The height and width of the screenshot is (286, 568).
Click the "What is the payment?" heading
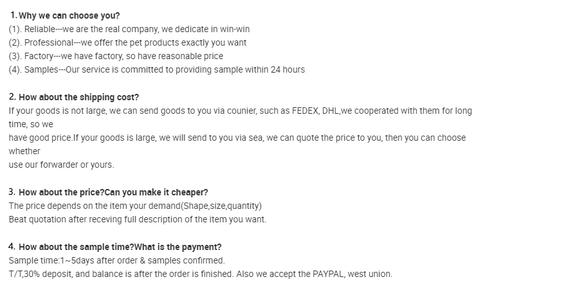tap(178, 247)
